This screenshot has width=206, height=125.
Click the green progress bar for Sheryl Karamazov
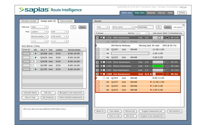(x=158, y=66)
